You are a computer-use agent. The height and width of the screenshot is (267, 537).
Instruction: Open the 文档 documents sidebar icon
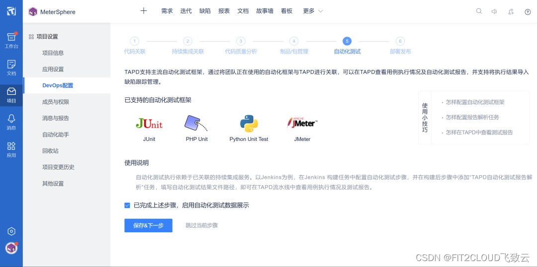[11, 64]
